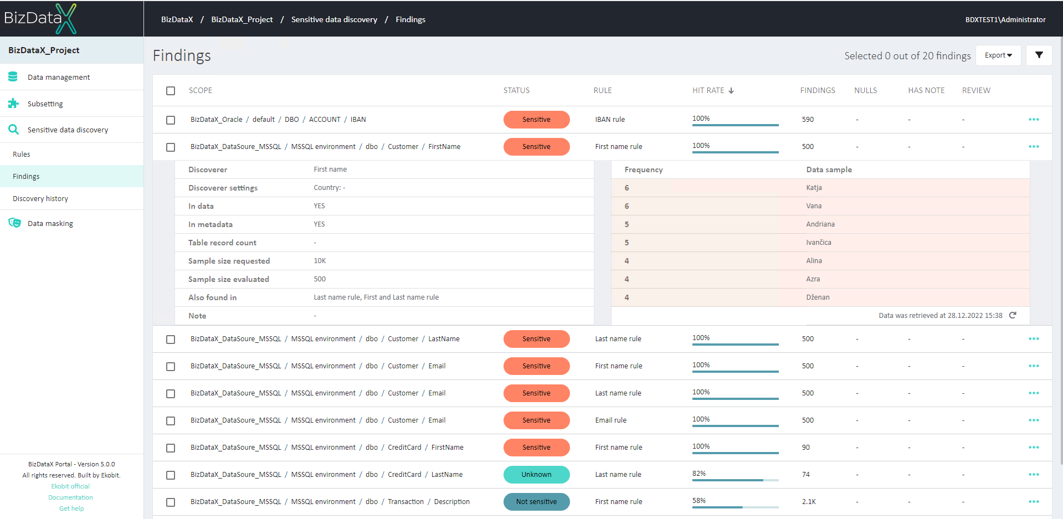The width and height of the screenshot is (1063, 519).
Task: Click the Katja data sample row
Action: point(820,188)
